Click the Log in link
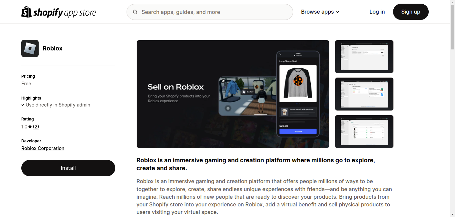Image resolution: width=455 pixels, height=217 pixels. (377, 12)
